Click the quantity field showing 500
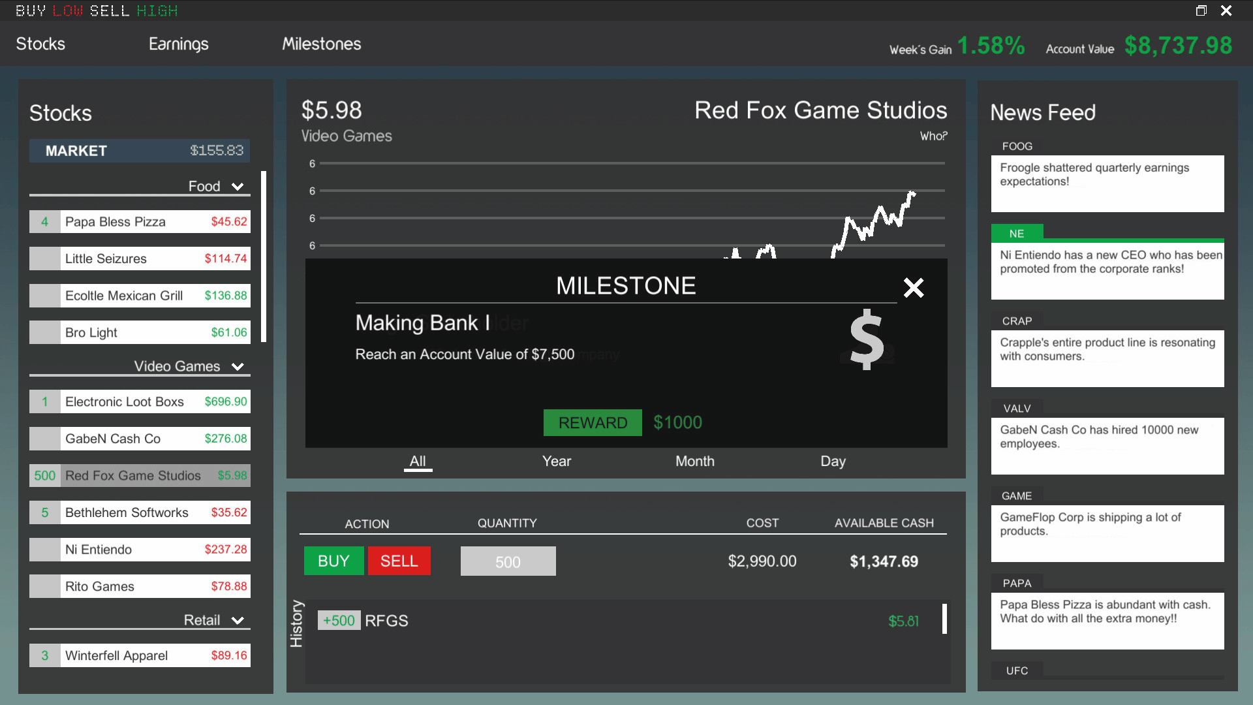Viewport: 1253px width, 705px height. [508, 561]
